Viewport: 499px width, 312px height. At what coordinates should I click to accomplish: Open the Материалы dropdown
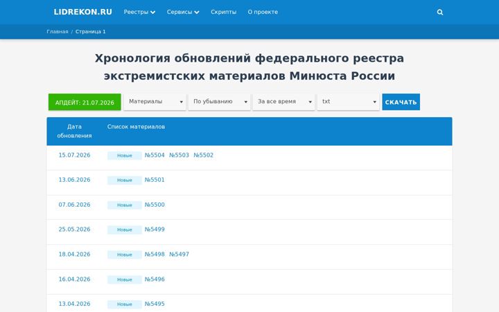(155, 101)
